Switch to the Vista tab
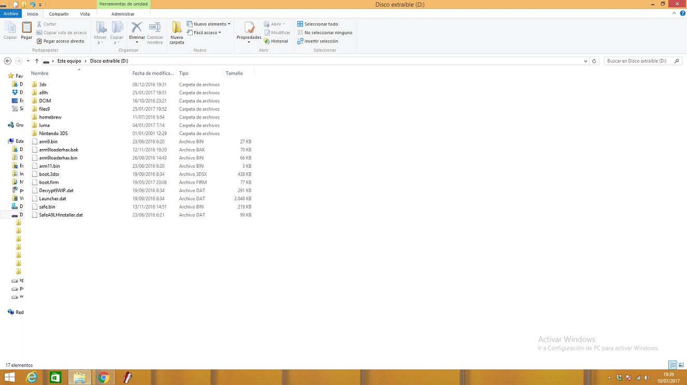The height and width of the screenshot is (385, 687). (84, 14)
